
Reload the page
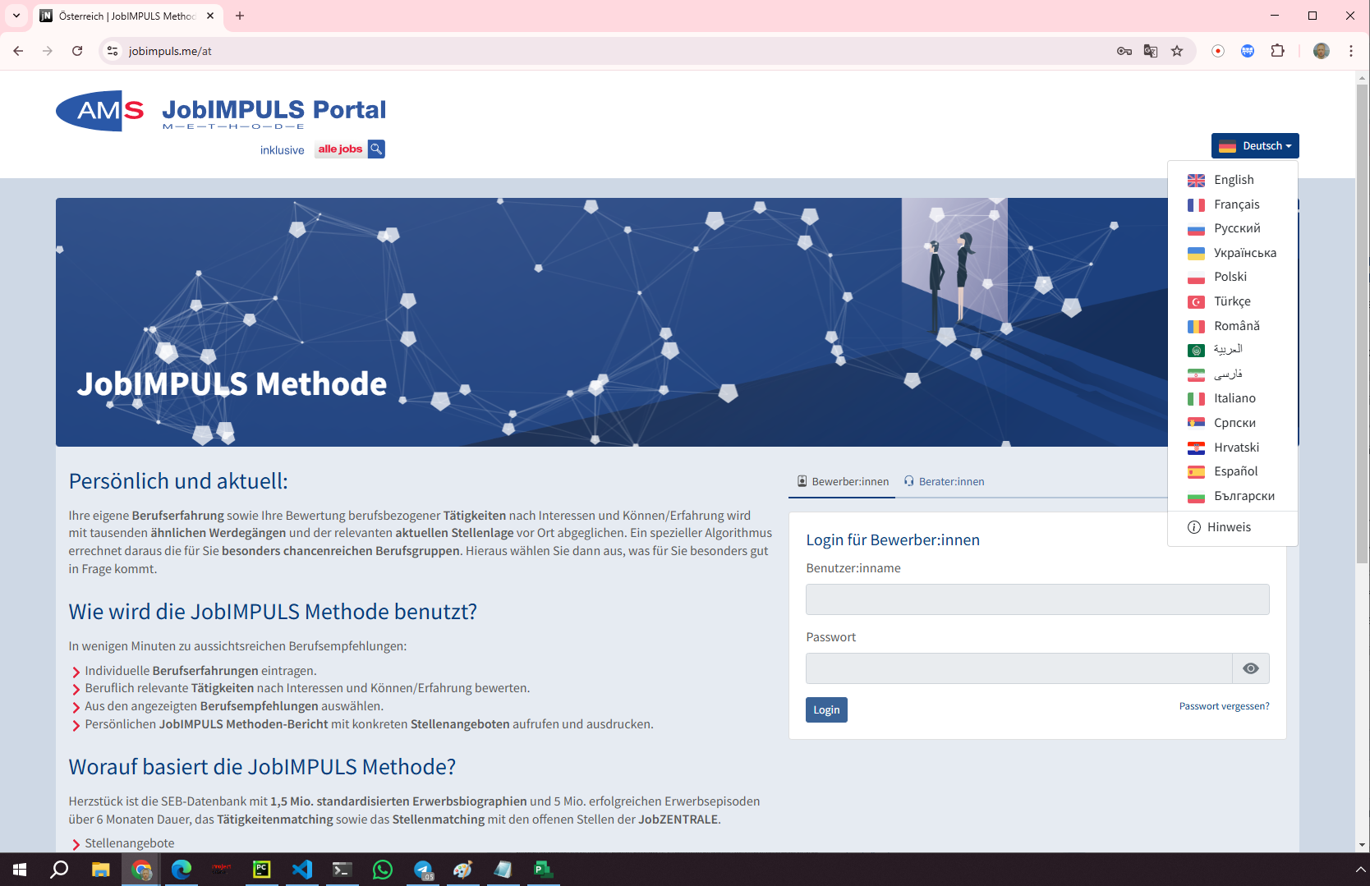click(77, 51)
